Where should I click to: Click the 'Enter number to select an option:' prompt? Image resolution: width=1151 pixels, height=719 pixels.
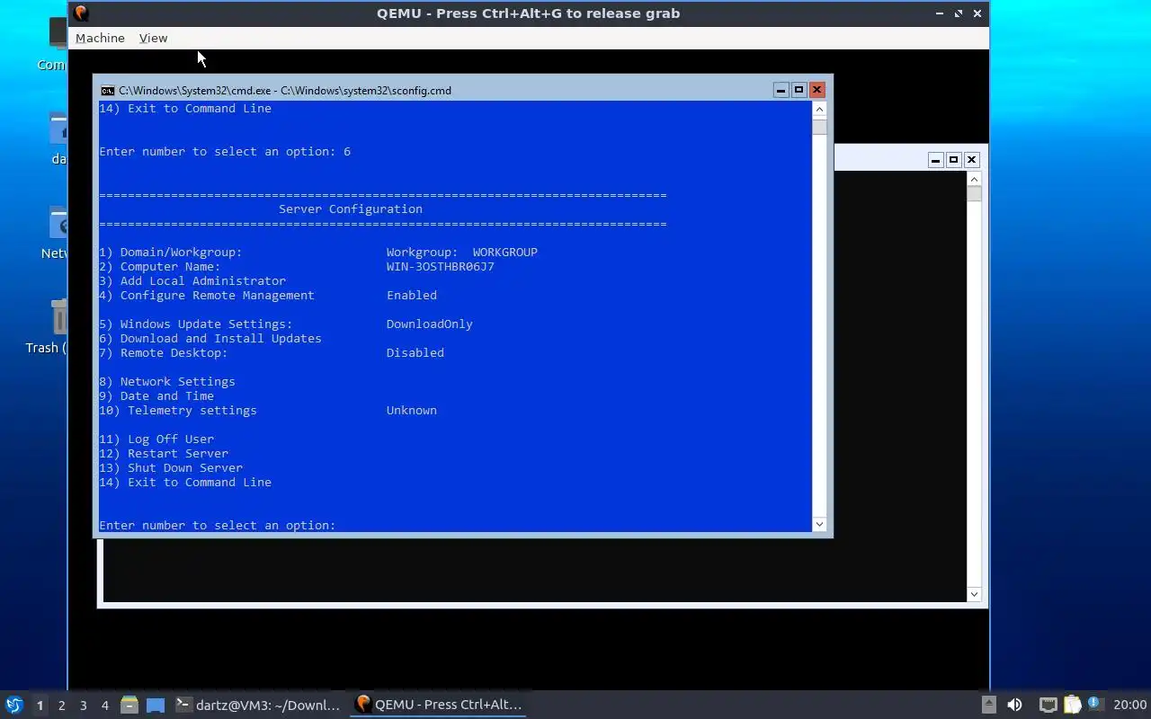point(217,525)
